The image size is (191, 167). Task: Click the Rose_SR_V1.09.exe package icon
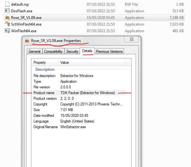click(8, 18)
